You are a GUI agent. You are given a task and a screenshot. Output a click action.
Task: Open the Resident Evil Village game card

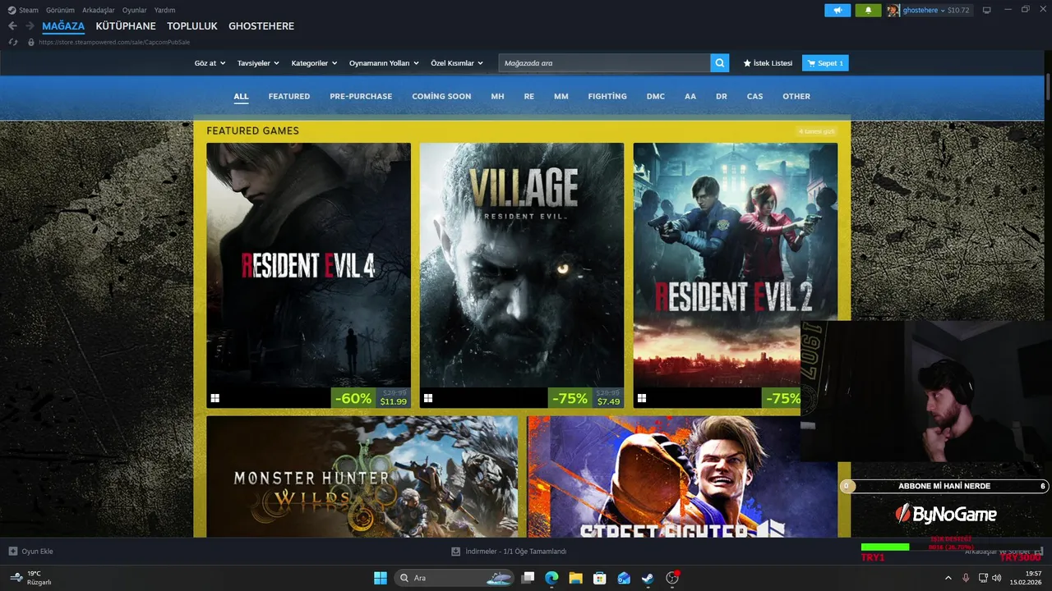coord(522,275)
